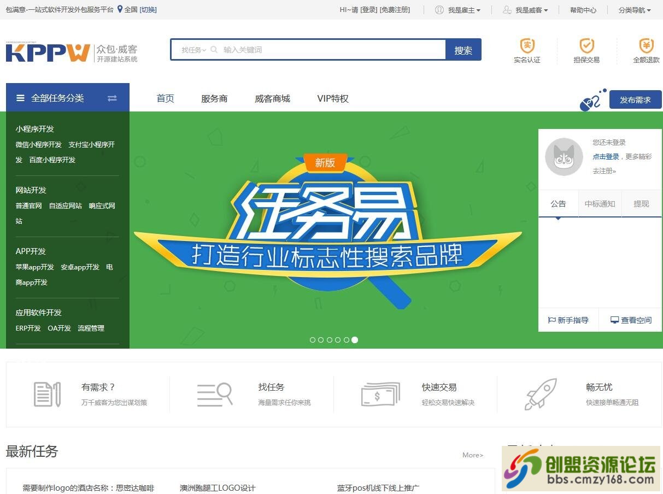Click the [切换] region link

coord(148,10)
